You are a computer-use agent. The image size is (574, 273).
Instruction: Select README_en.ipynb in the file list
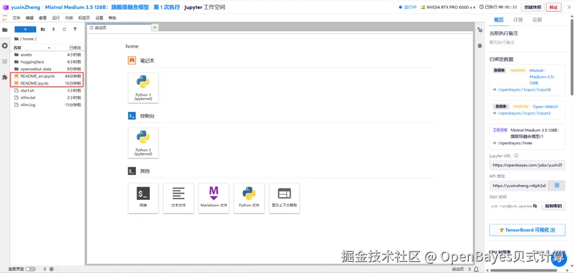tap(48, 76)
